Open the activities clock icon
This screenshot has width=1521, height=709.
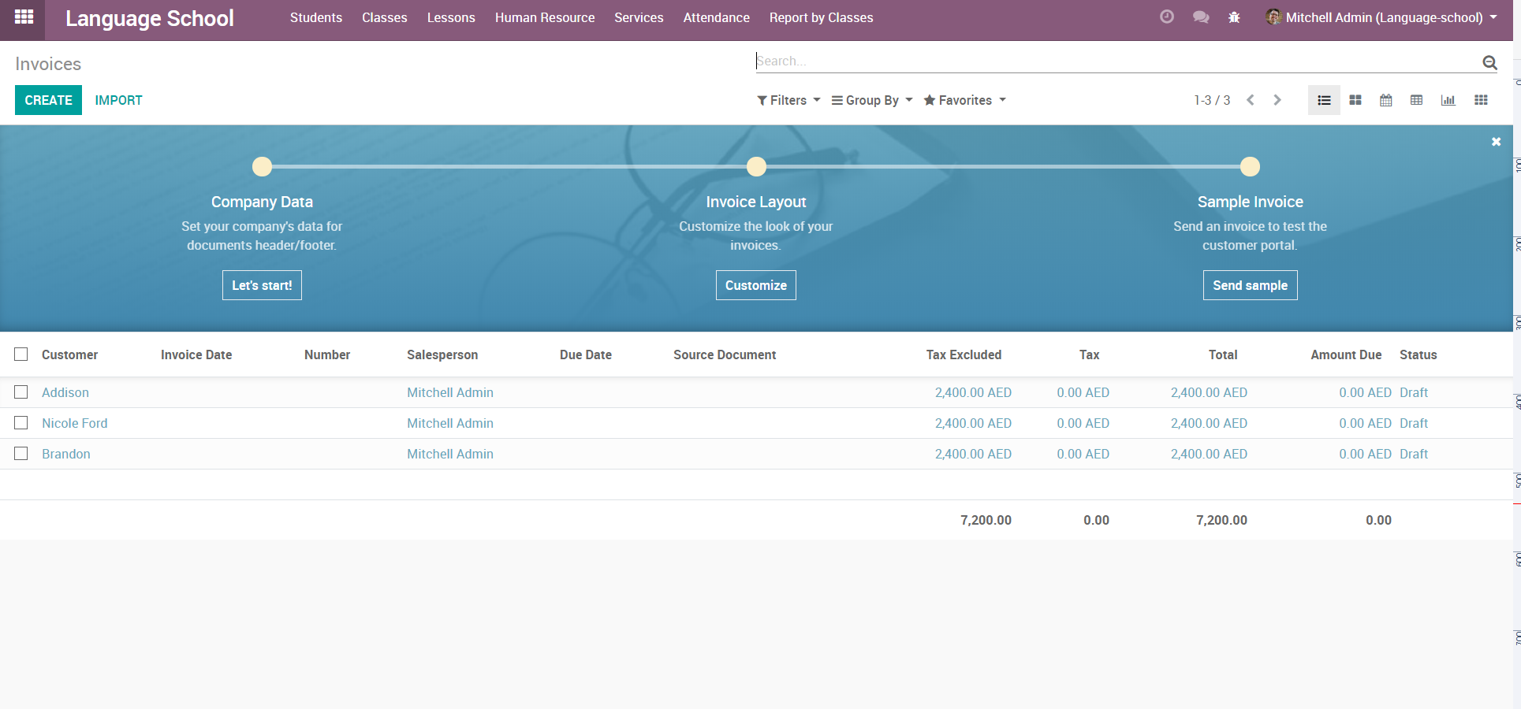pyautogui.click(x=1167, y=17)
